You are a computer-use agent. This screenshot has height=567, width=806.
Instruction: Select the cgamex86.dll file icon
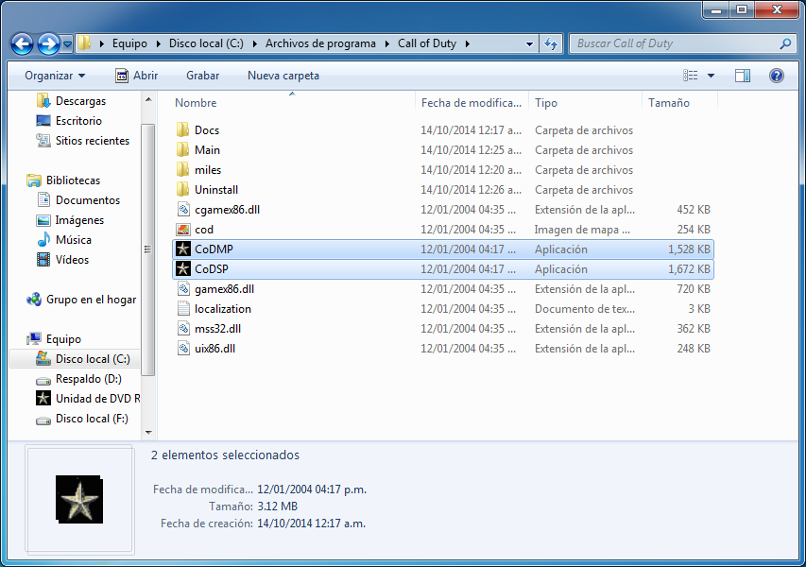click(x=183, y=209)
